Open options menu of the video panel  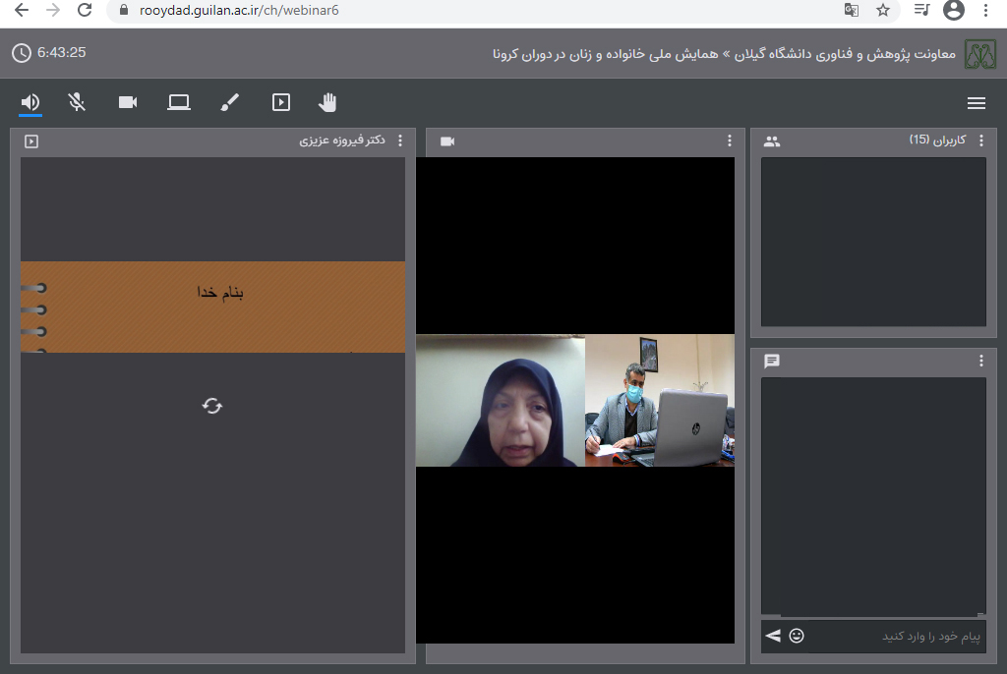(x=729, y=141)
